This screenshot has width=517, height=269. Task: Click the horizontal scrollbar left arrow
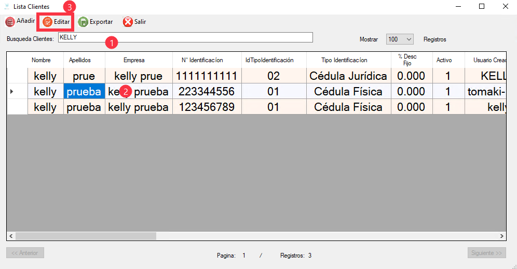pyautogui.click(x=11, y=236)
